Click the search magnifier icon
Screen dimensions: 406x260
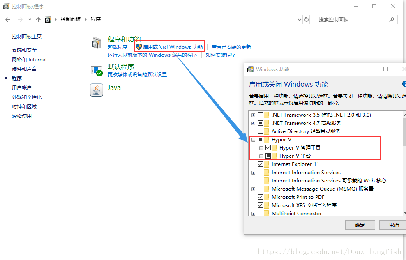392,19
